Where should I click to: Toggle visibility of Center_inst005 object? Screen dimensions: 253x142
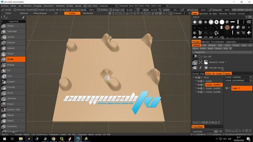click(x=198, y=88)
